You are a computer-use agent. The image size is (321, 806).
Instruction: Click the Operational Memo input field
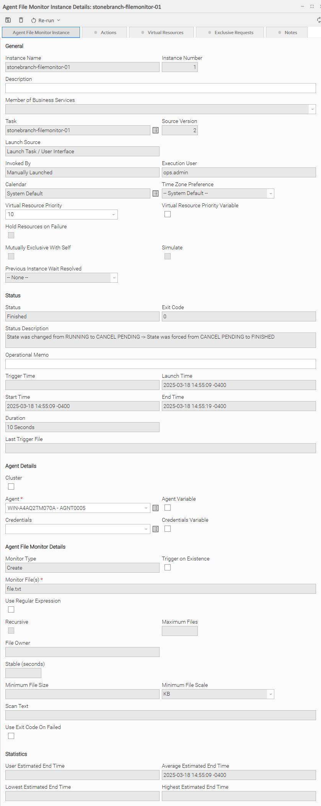(160, 364)
